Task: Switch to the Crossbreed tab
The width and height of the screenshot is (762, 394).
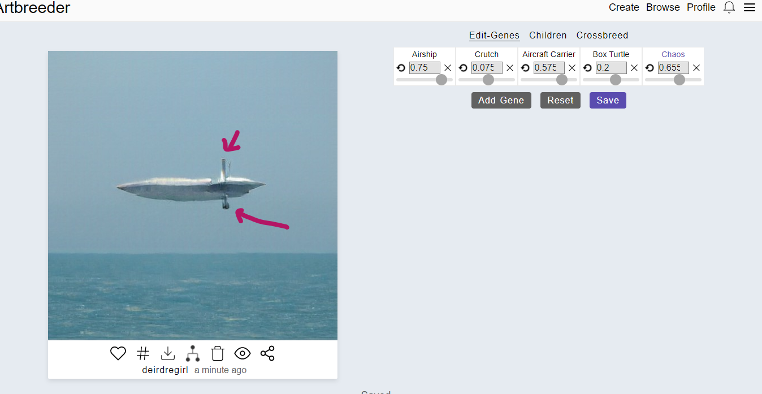Action: click(602, 35)
